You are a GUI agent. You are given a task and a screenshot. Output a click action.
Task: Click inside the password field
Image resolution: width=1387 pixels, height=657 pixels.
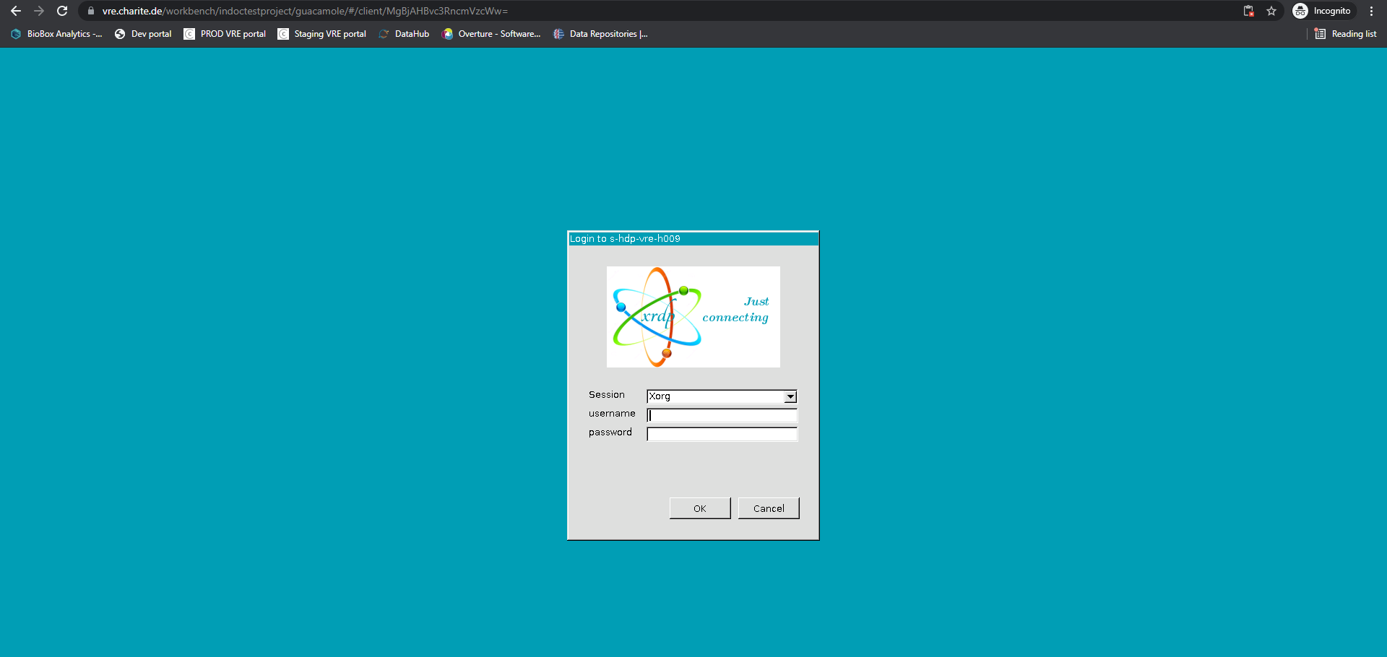point(722,434)
